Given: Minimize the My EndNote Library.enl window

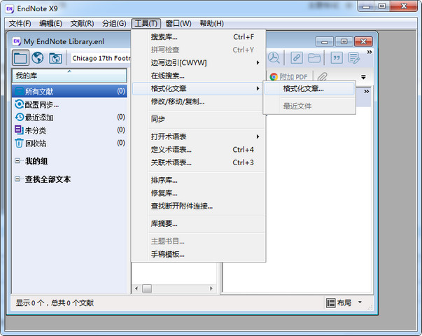Looking at the screenshot, I should 325,41.
